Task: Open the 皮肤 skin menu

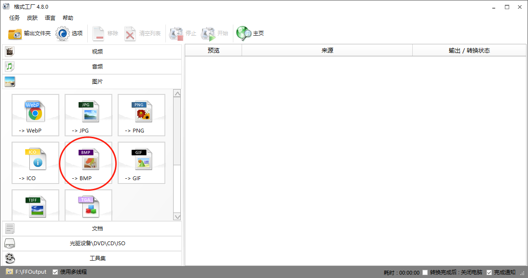Action: [32, 18]
